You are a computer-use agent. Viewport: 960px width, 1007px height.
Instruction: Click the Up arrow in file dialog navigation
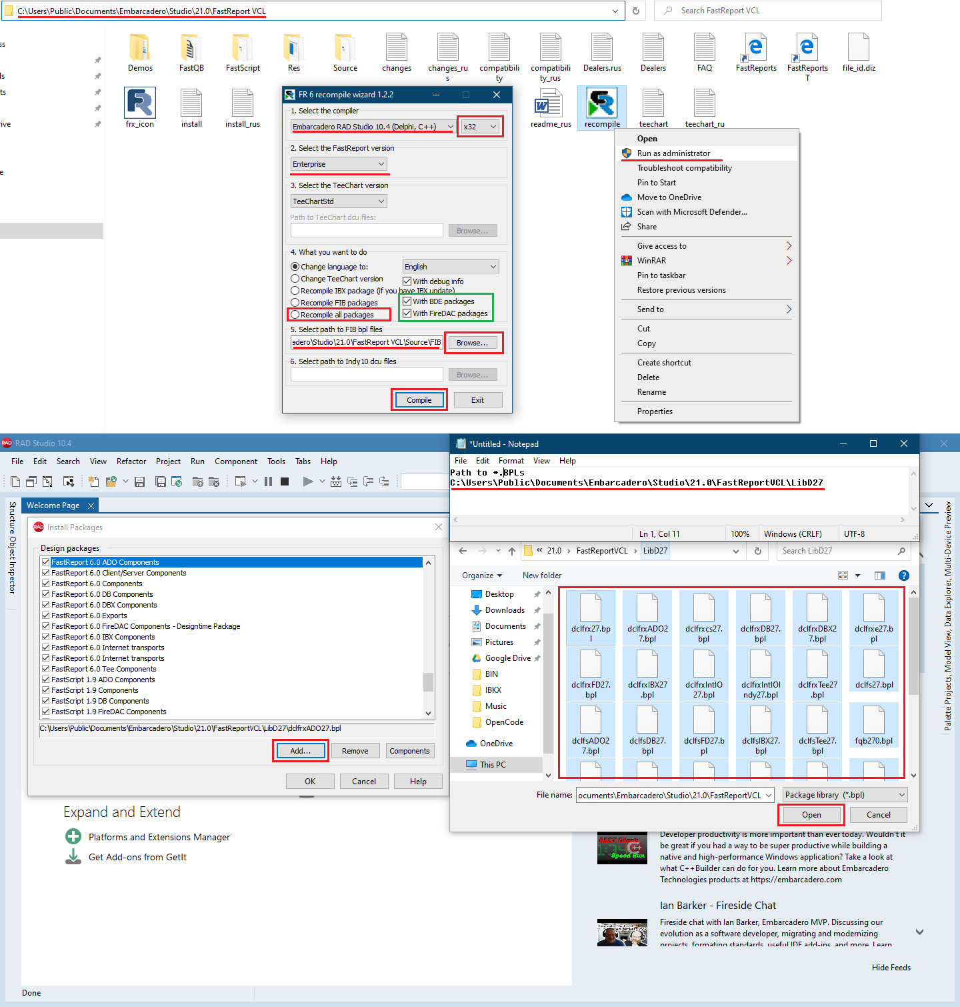point(511,551)
